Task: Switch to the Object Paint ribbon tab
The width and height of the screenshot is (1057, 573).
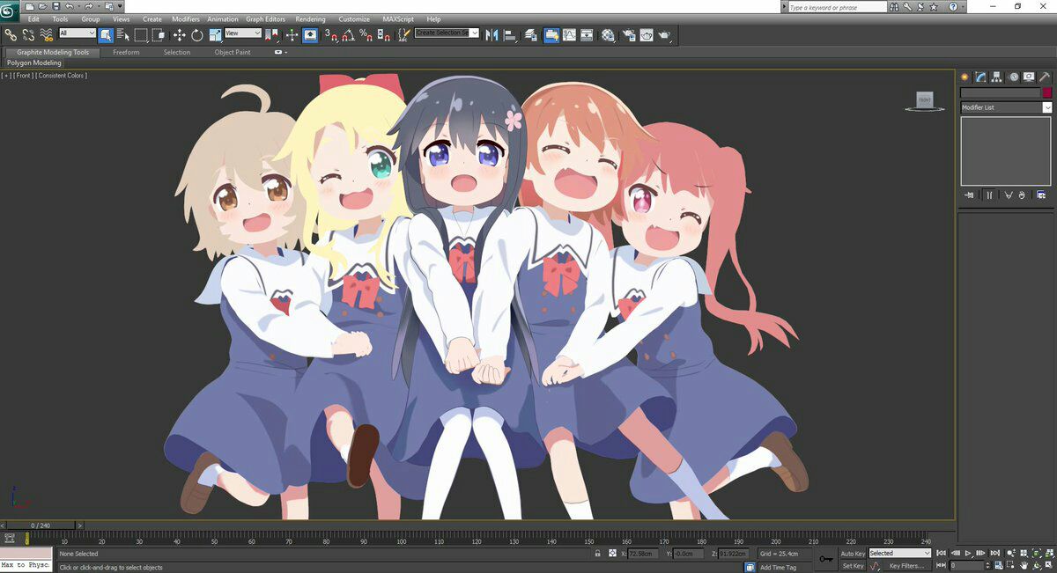Action: pos(233,52)
